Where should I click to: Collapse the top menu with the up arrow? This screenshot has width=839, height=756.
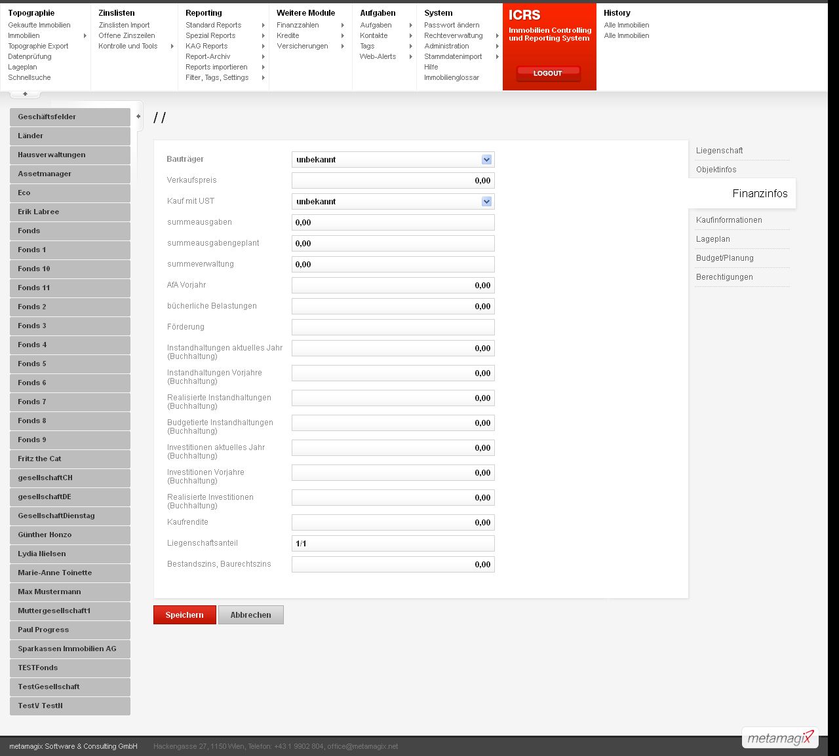pos(25,94)
